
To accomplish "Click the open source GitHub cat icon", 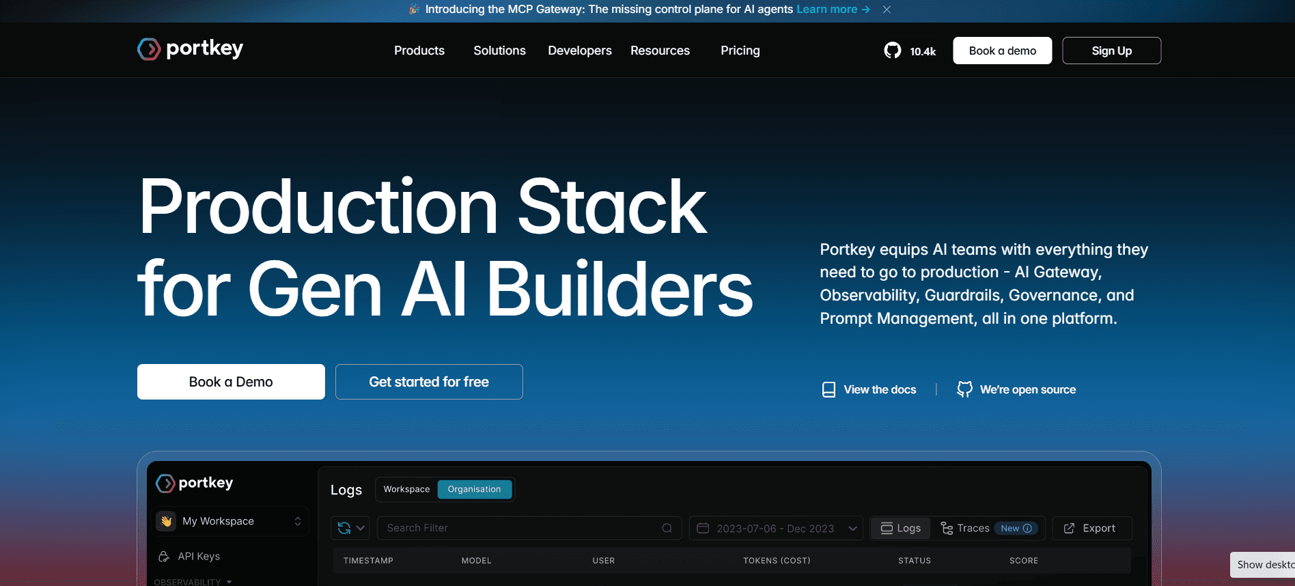I will tap(964, 389).
